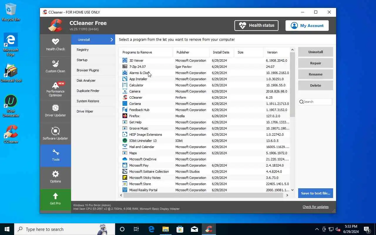Open Performance Optimizer in sidebar

pos(55,89)
